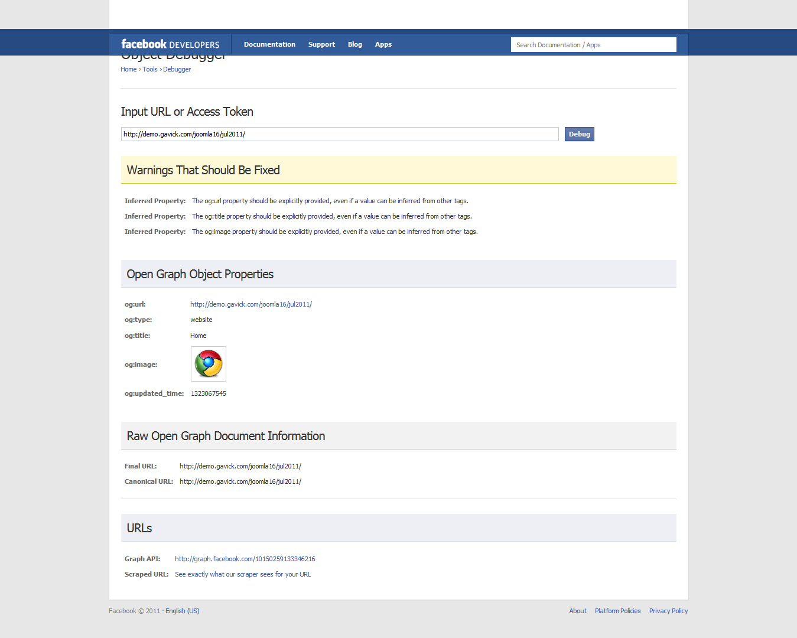797x638 pixels.
Task: Select the Canonical URL value text
Action: pyautogui.click(x=240, y=481)
